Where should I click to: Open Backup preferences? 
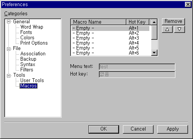tap(28, 59)
